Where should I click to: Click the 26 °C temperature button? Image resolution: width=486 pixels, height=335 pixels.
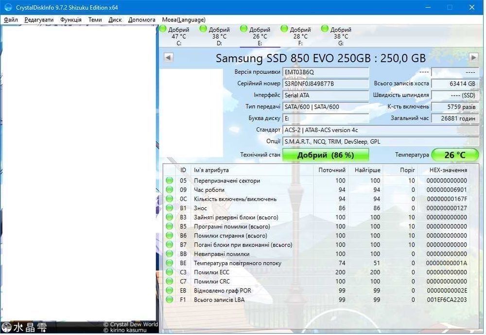pos(455,155)
